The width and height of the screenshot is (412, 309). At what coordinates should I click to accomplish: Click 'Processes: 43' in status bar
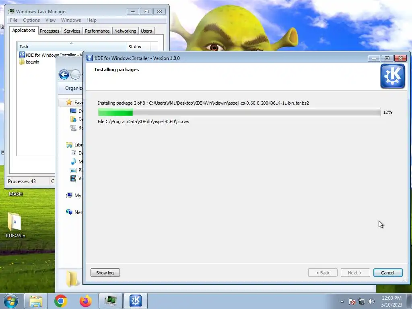[x=22, y=181]
